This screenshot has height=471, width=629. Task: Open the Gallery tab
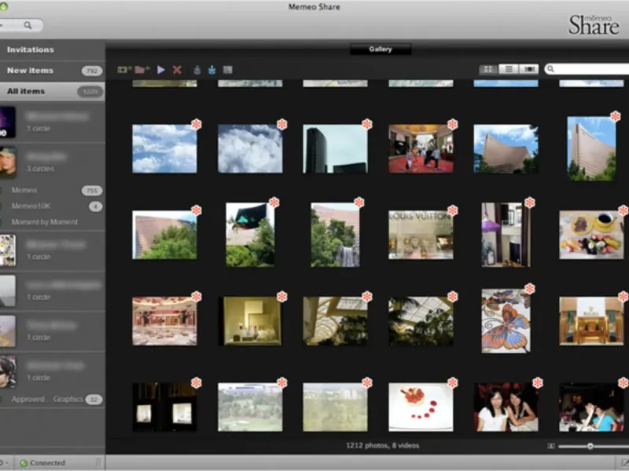click(381, 49)
